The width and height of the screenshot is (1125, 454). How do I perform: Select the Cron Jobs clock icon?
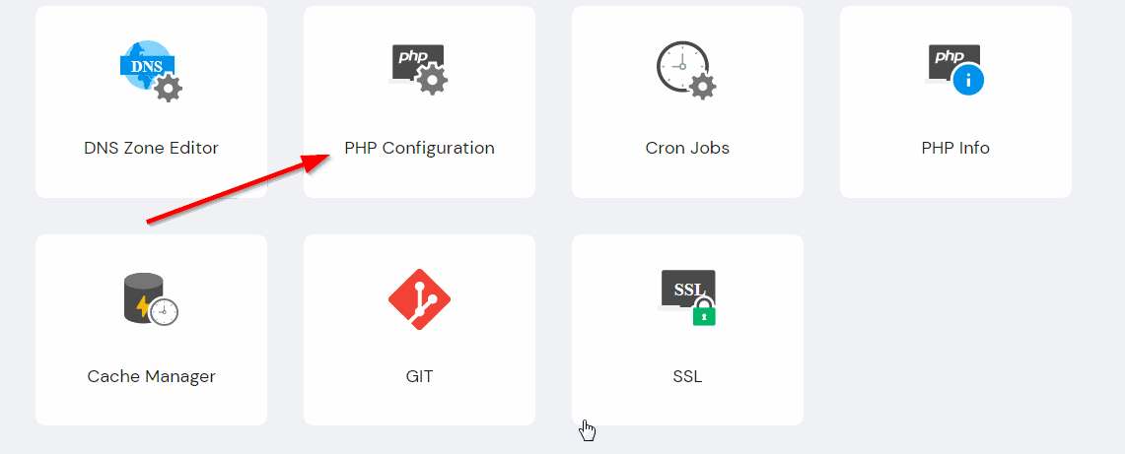pyautogui.click(x=686, y=70)
